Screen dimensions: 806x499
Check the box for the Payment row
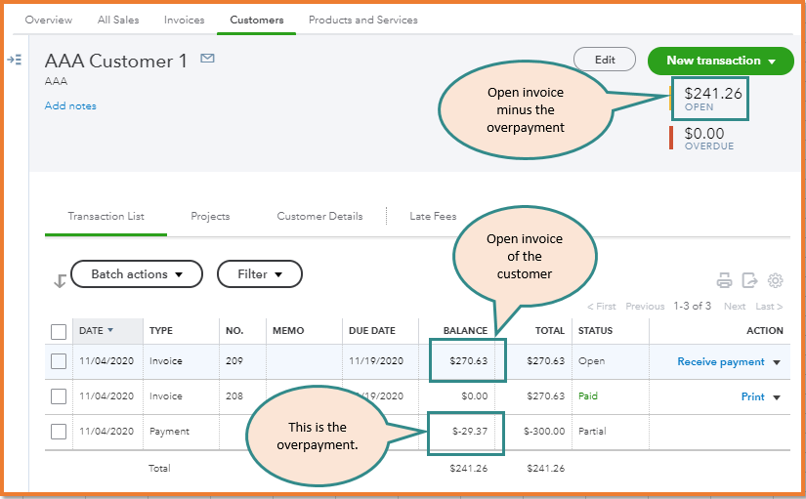[x=59, y=432]
